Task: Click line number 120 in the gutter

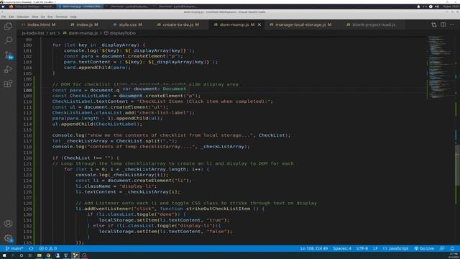Action: tap(27, 158)
